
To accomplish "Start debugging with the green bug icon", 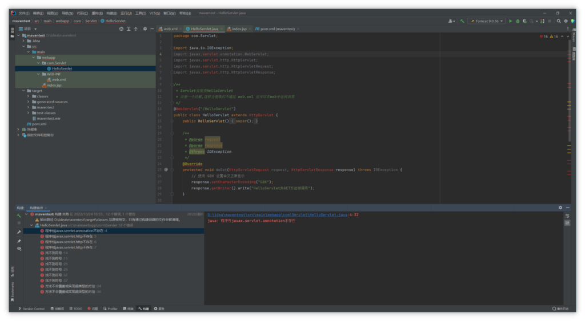I will [x=518, y=21].
